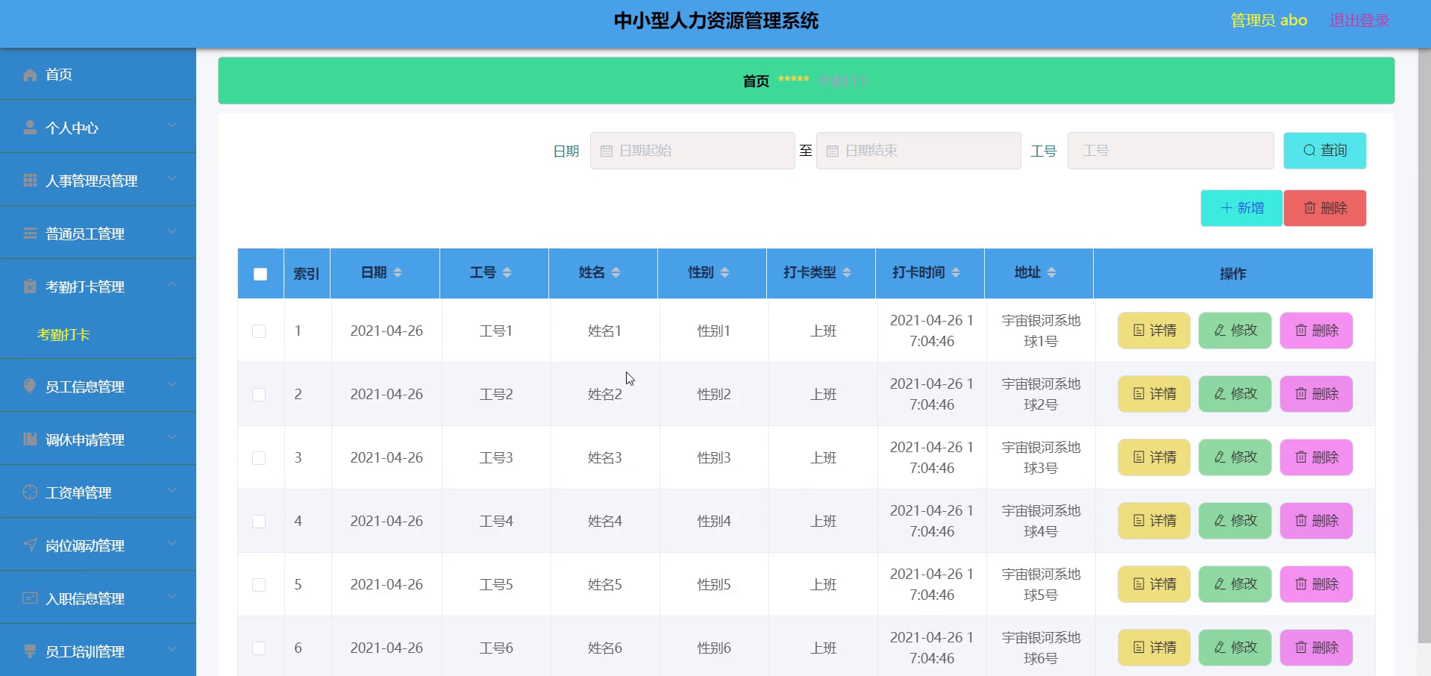Image resolution: width=1431 pixels, height=676 pixels.
Task: Expand 普通员工管理 chevron
Action: click(172, 231)
